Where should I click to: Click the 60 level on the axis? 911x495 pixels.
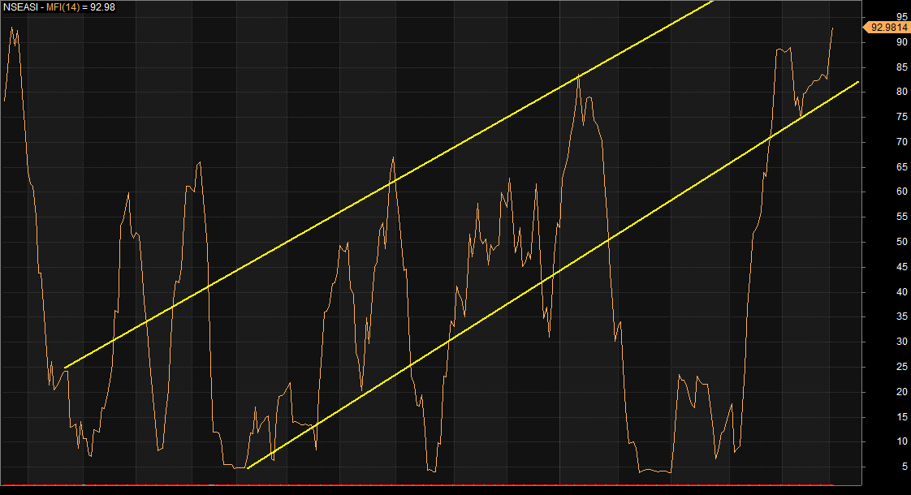[902, 192]
